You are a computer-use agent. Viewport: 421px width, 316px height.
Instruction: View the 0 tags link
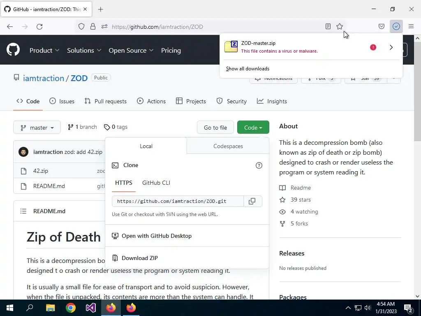point(116,127)
